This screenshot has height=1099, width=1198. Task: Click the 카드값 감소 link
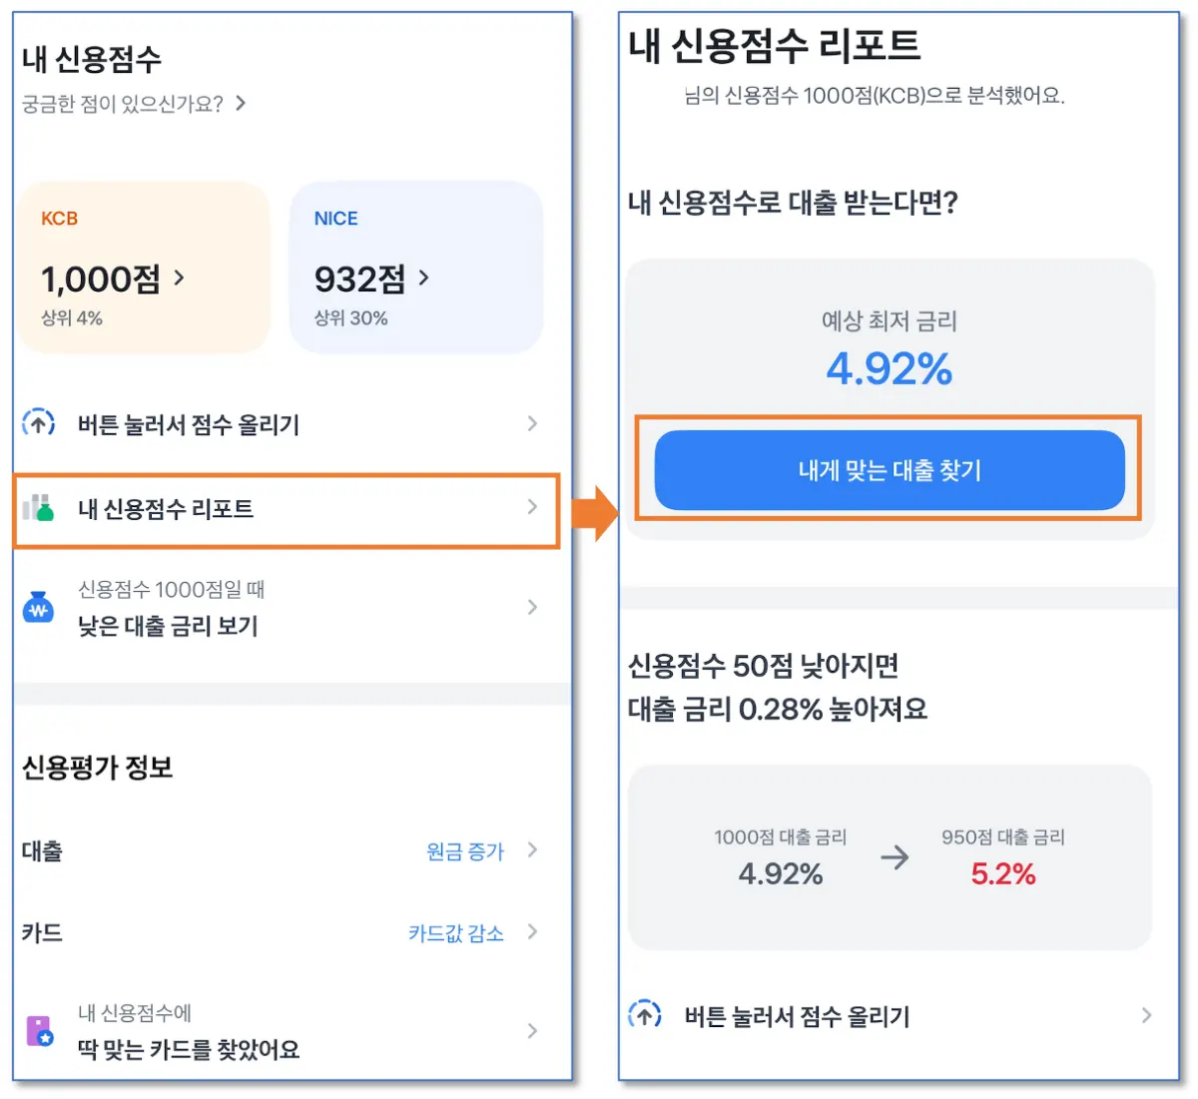pos(455,933)
